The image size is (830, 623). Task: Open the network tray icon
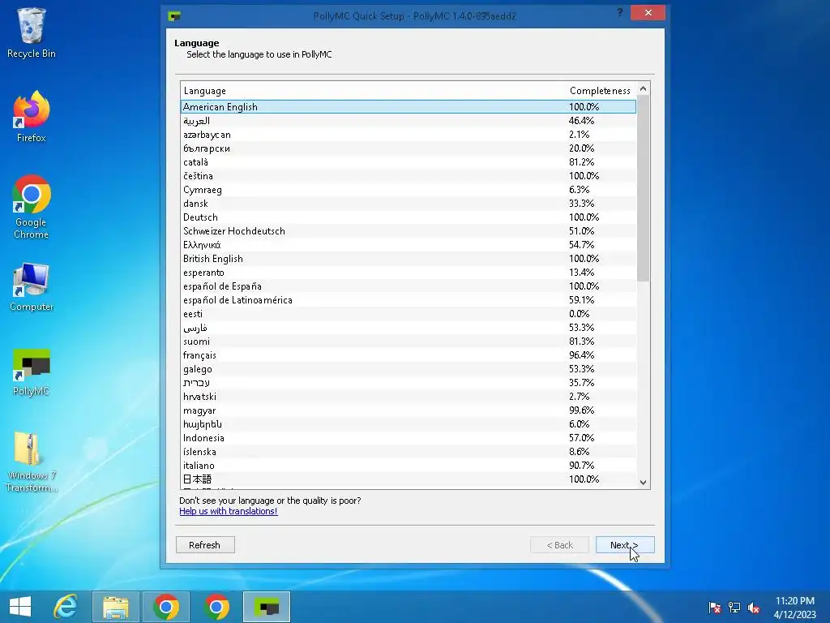point(734,607)
